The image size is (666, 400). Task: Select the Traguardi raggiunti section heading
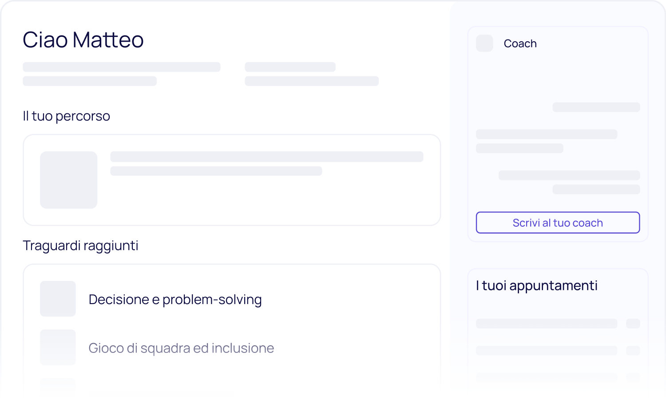click(x=80, y=245)
